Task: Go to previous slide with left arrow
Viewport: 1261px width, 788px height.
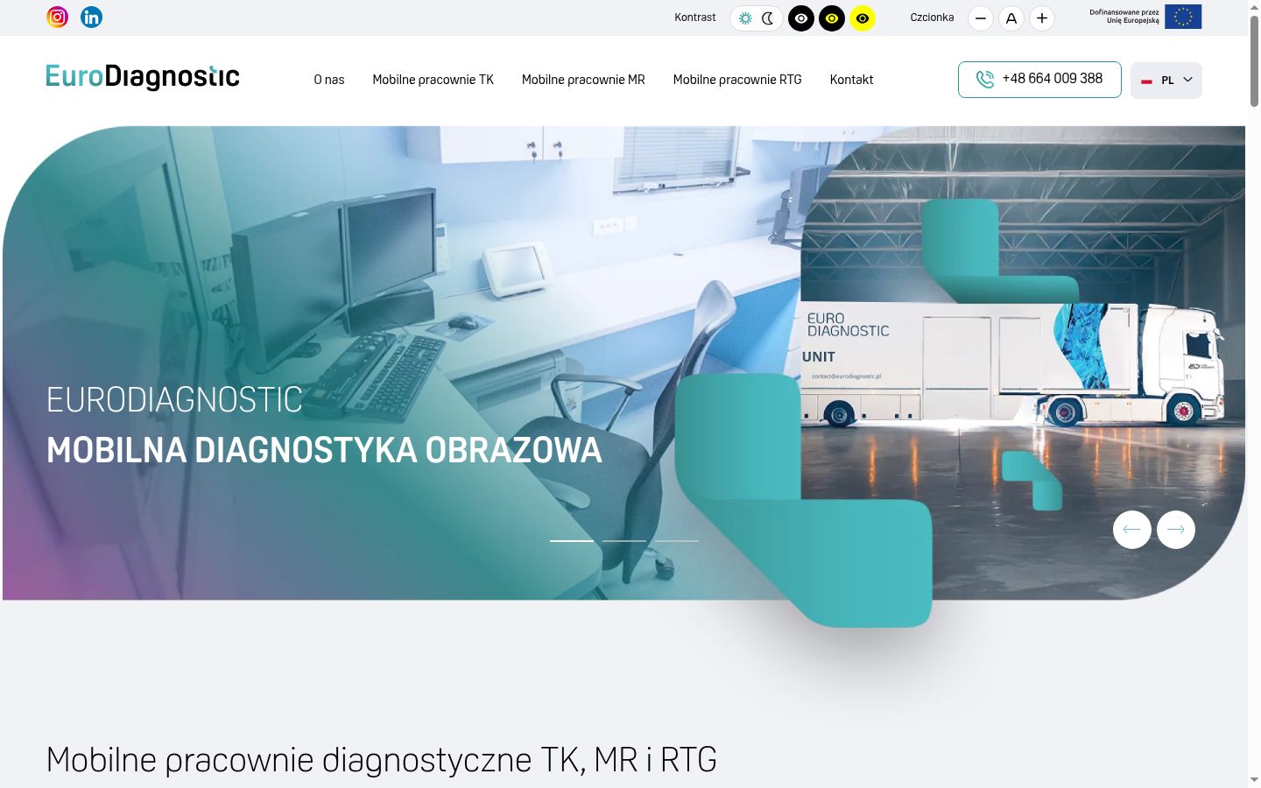Action: (1132, 530)
